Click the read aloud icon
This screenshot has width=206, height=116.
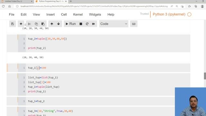(172, 6)
